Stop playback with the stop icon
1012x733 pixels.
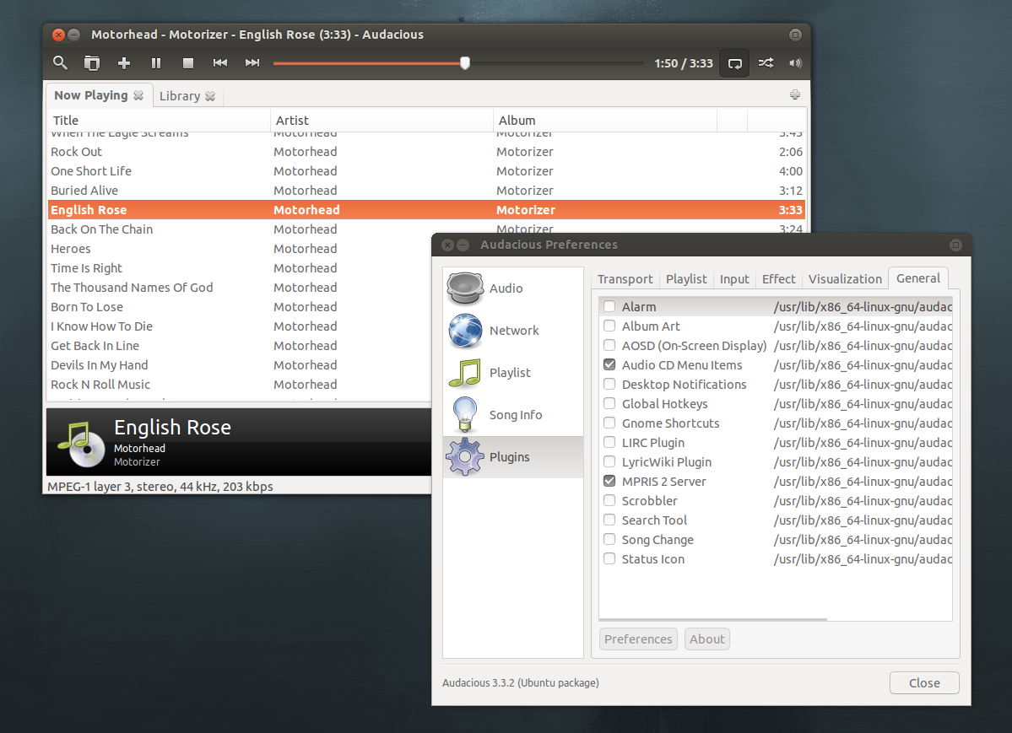coord(187,62)
